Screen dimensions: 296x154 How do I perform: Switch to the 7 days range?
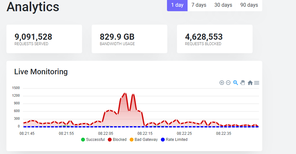pyautogui.click(x=199, y=5)
